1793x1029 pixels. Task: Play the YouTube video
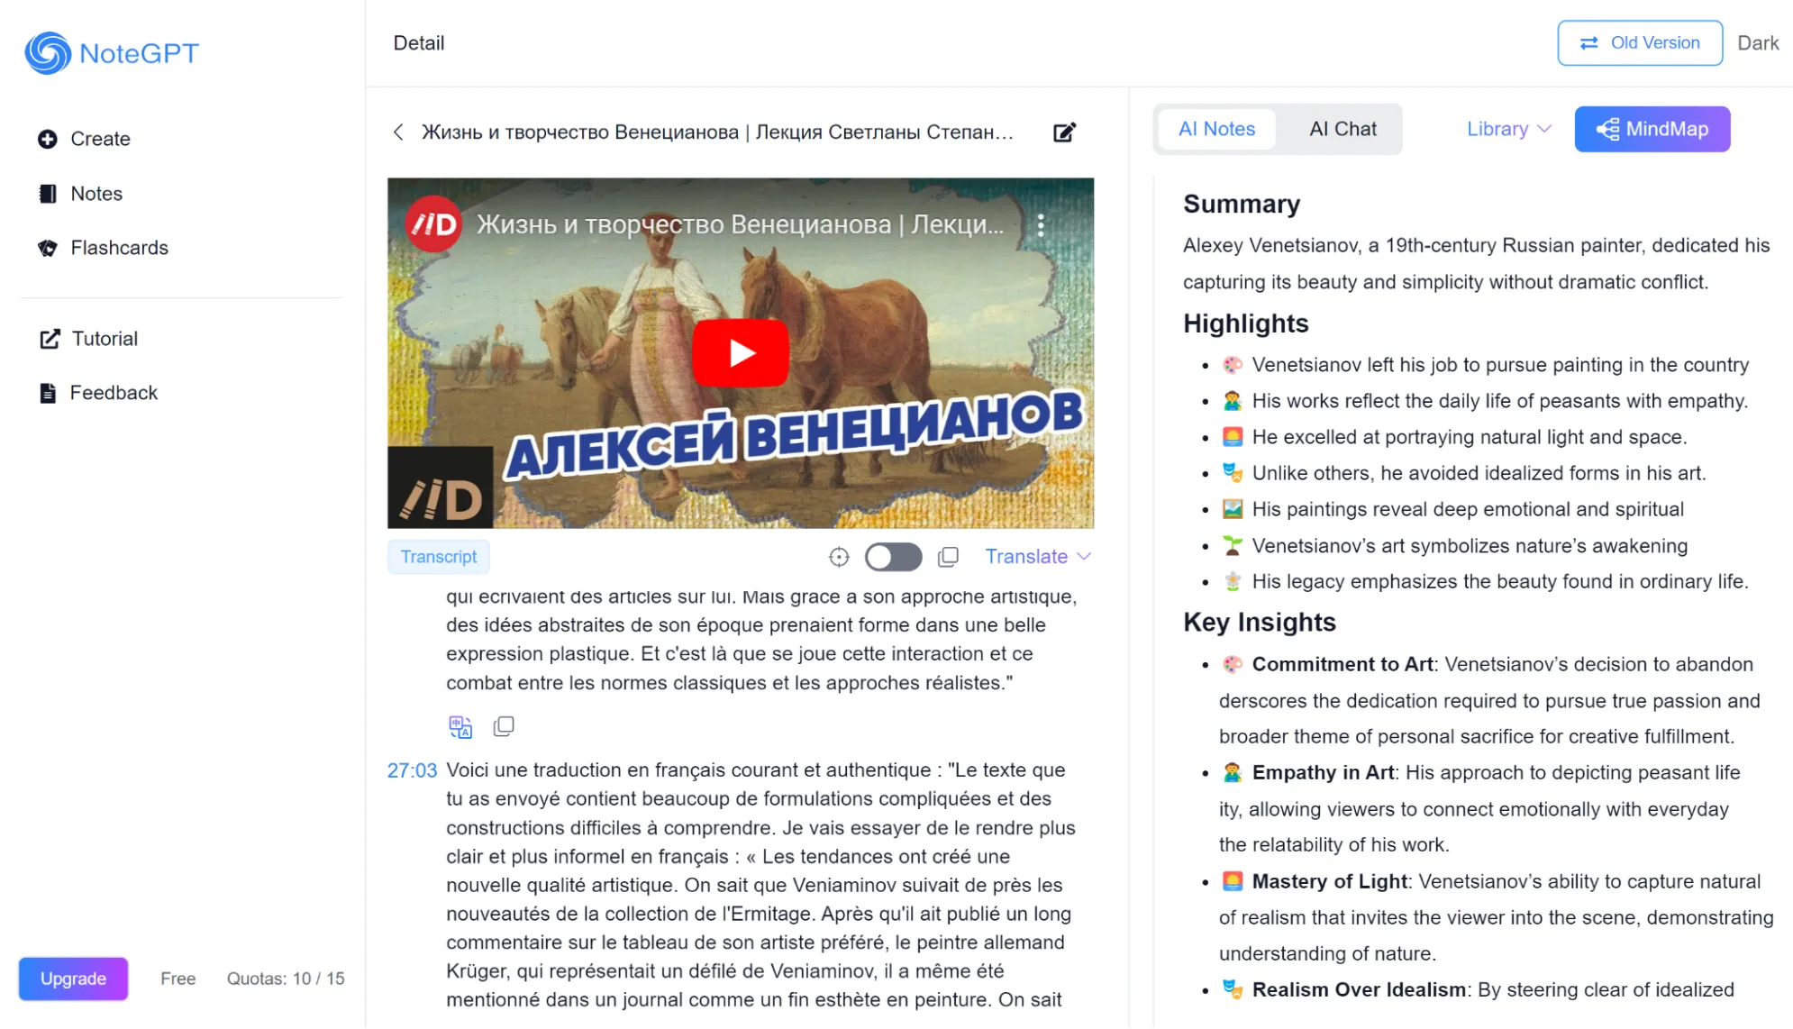[x=741, y=352]
